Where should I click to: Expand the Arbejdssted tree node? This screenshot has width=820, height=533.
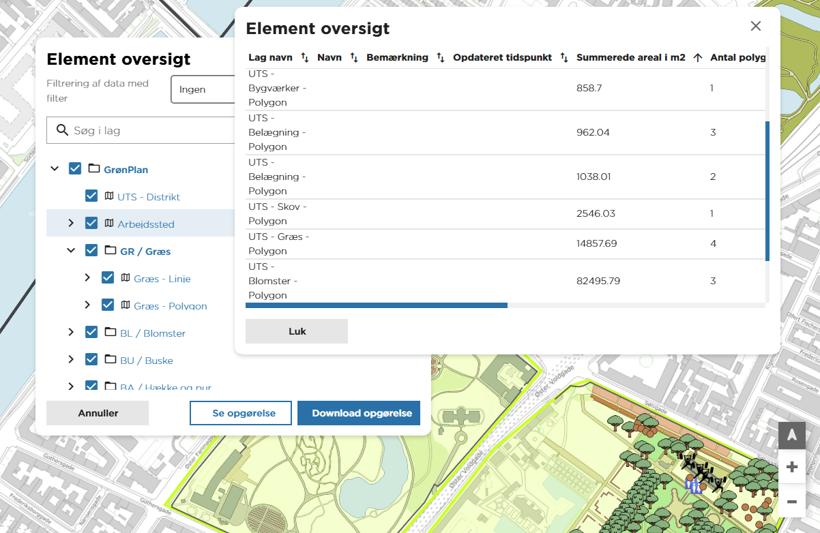(x=71, y=224)
